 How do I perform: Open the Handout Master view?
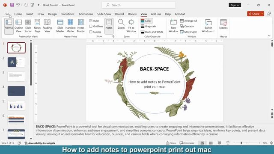tap(70, 26)
